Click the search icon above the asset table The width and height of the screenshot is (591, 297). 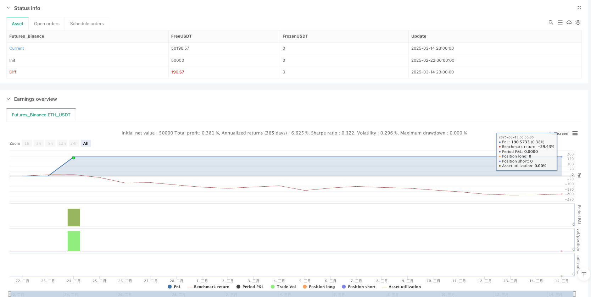click(x=551, y=22)
